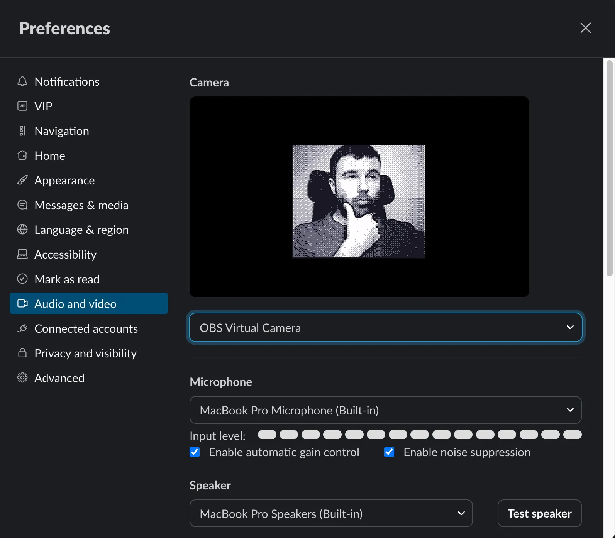The height and width of the screenshot is (538, 615).
Task: Click the keyboard icon for Accessibility
Action: (22, 254)
